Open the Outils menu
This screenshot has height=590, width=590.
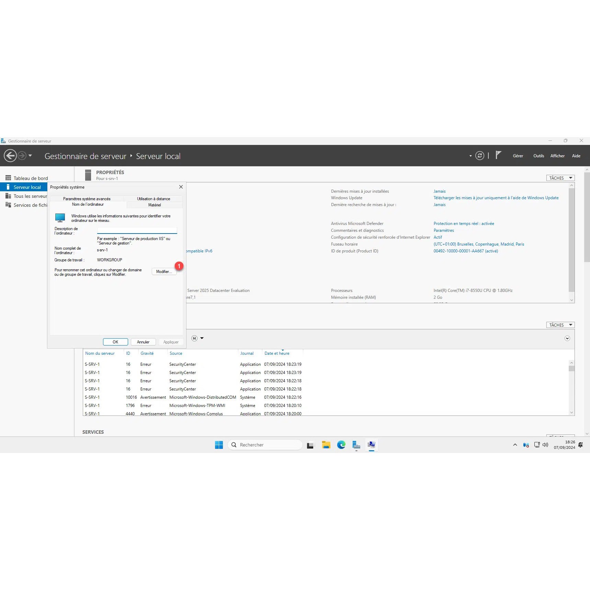(x=538, y=156)
